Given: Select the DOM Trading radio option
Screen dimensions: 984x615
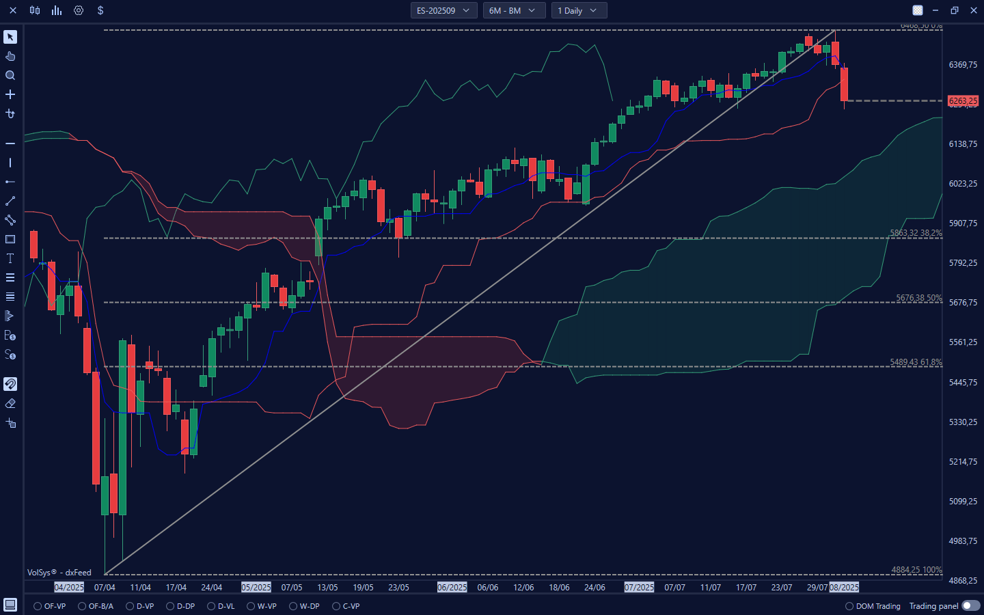Looking at the screenshot, I should tap(849, 606).
